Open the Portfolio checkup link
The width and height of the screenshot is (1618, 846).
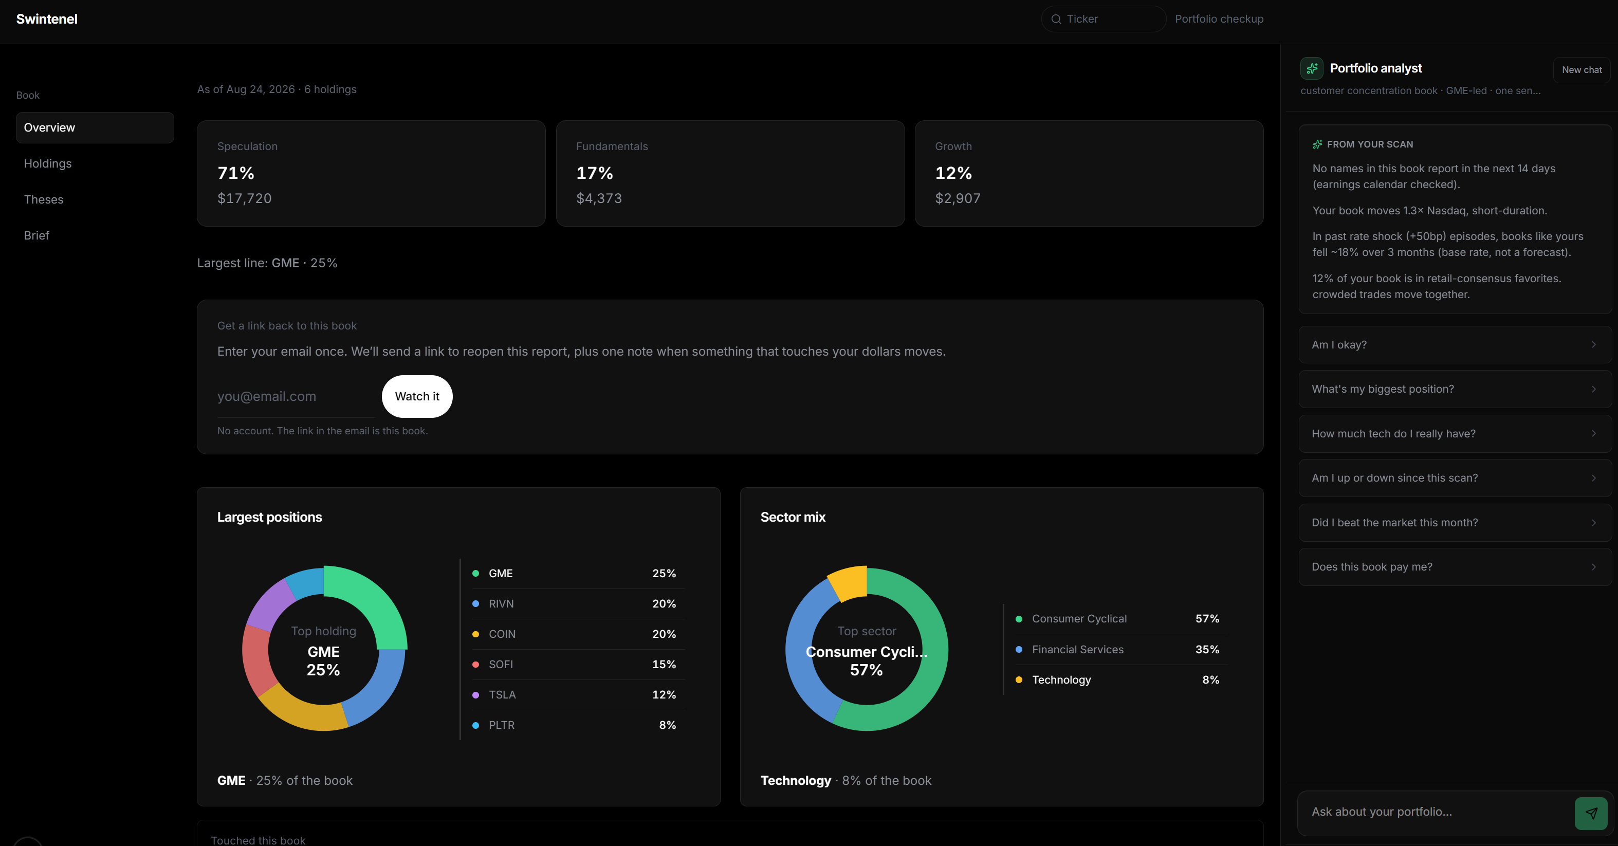pyautogui.click(x=1219, y=19)
